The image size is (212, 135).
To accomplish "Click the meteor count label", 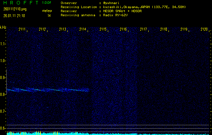I will coord(47,11).
